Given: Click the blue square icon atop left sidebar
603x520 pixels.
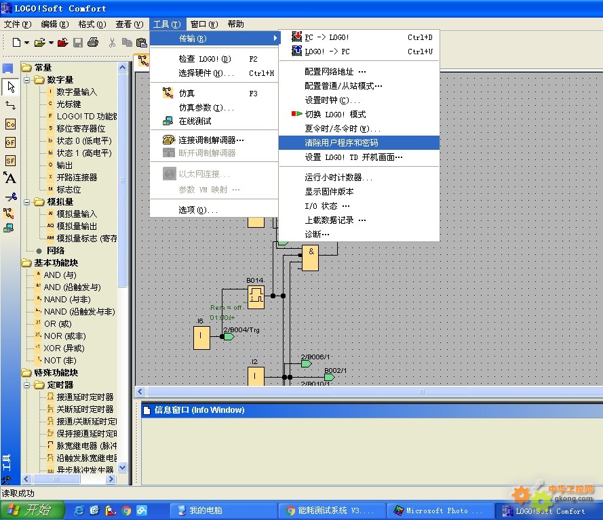Looking at the screenshot, I should (7, 68).
